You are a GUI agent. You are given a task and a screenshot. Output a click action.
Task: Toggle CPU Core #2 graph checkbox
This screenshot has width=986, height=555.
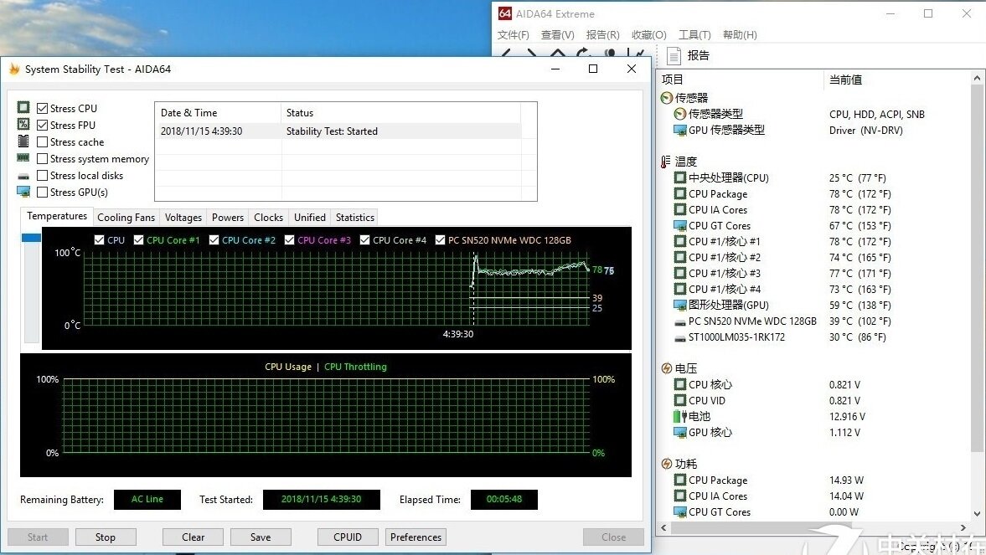click(214, 240)
